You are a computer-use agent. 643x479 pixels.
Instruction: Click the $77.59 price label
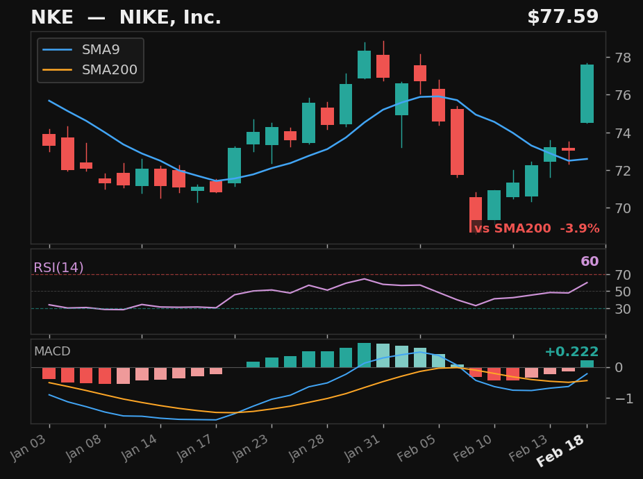click(562, 17)
